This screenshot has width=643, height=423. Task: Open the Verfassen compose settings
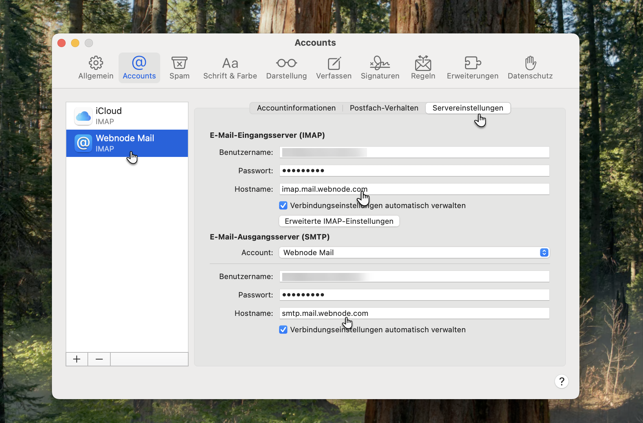[x=333, y=68]
